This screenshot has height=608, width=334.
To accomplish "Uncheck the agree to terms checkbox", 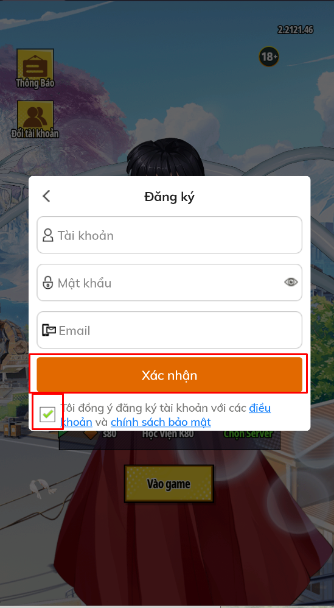I will 47,414.
